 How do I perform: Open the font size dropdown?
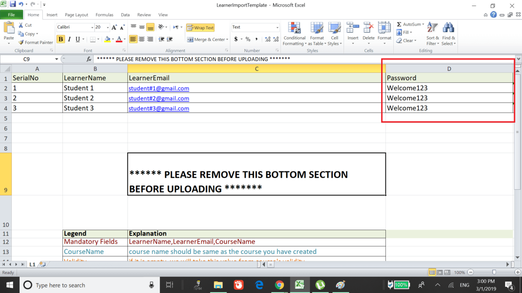108,27
